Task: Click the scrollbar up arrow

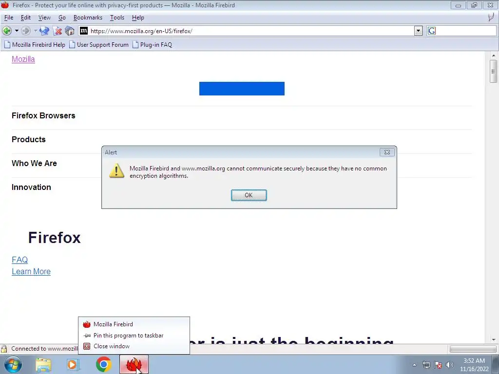Action: click(x=493, y=56)
